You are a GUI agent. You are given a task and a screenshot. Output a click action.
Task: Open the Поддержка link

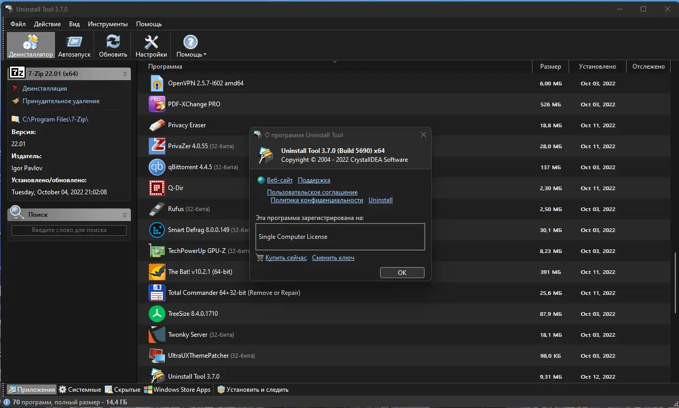[314, 180]
